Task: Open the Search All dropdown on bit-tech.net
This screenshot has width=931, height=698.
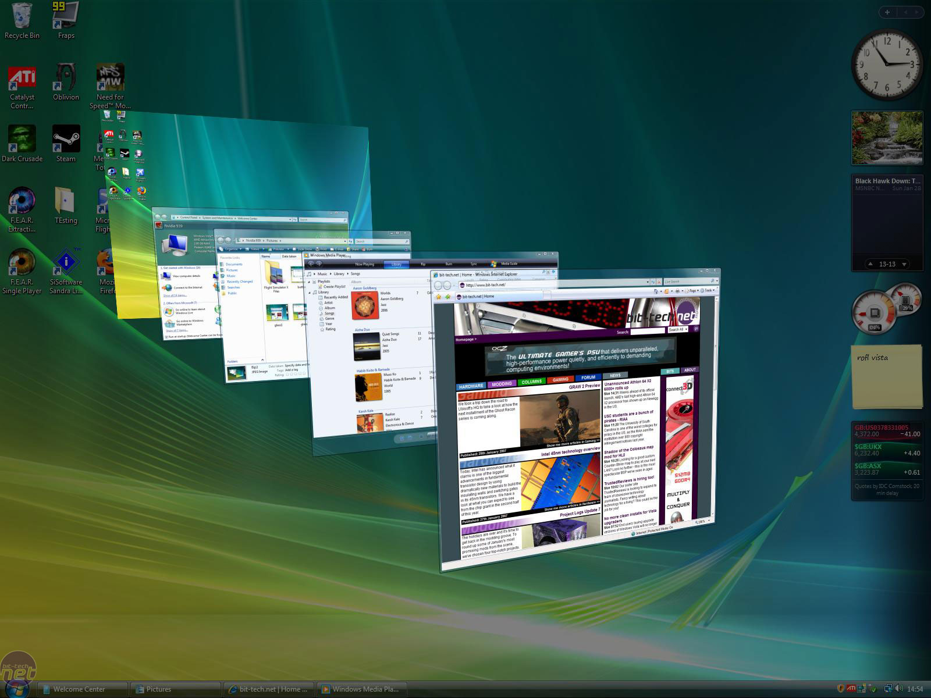Action: (x=678, y=329)
